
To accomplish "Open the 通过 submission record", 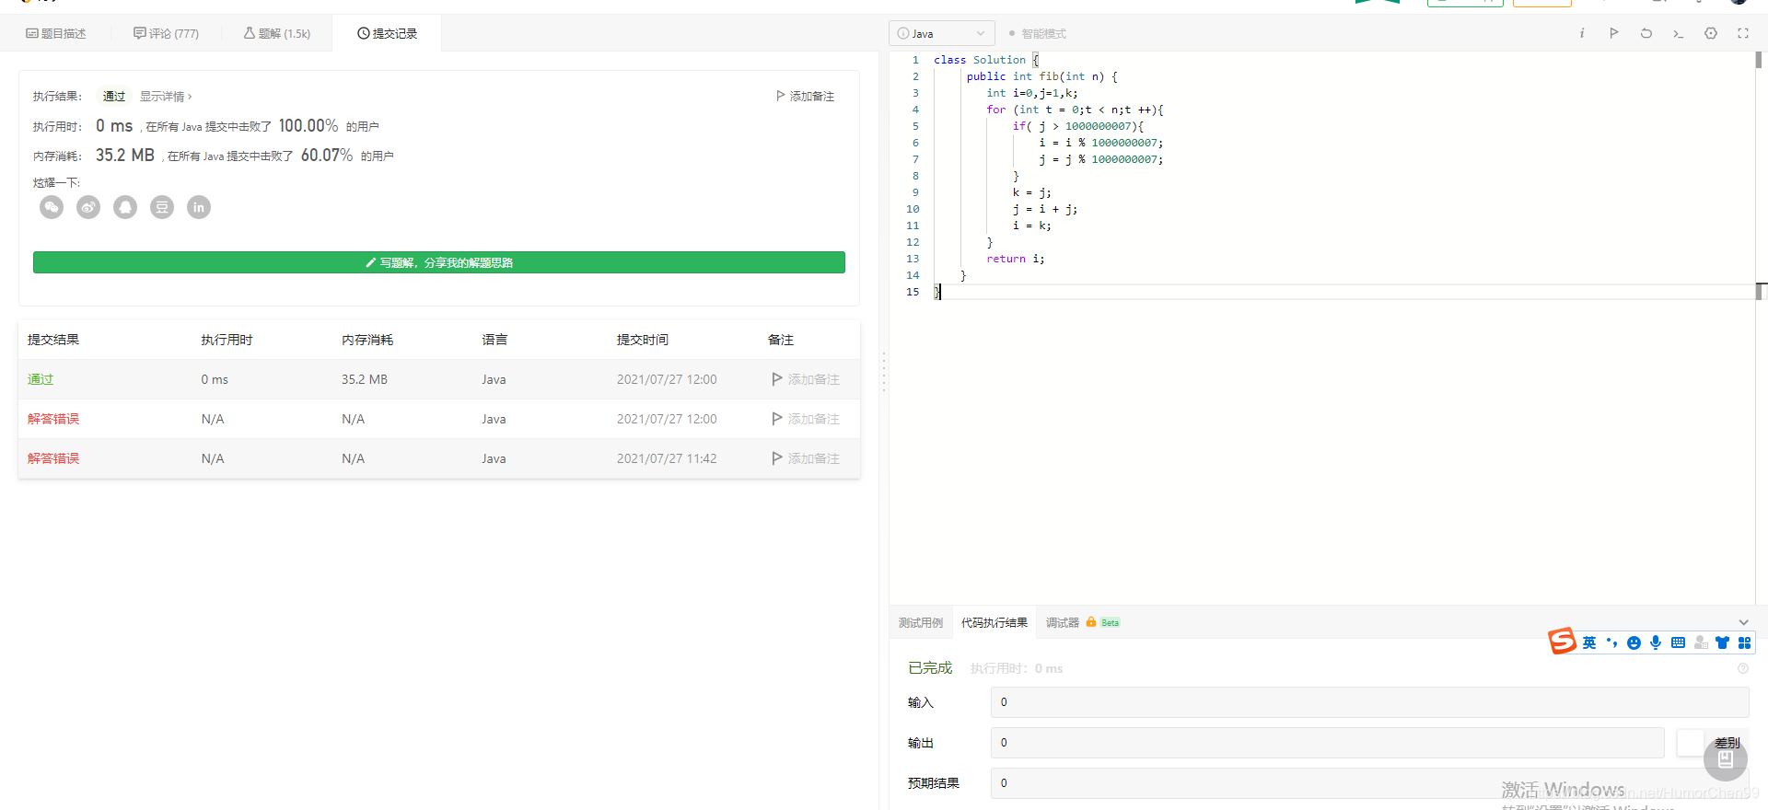I will tap(41, 379).
